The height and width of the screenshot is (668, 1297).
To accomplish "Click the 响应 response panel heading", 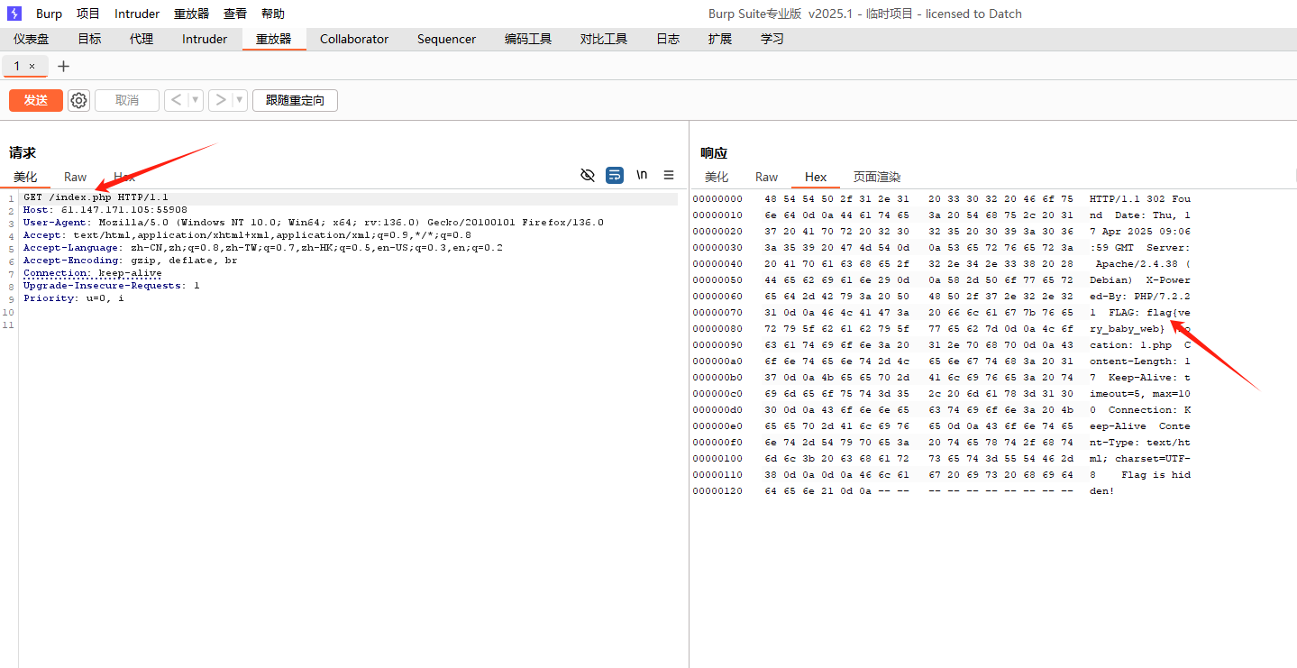I will (x=714, y=153).
